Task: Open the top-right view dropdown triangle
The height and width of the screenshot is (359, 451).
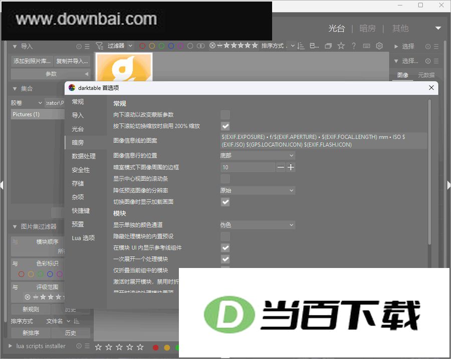Action: [438, 28]
